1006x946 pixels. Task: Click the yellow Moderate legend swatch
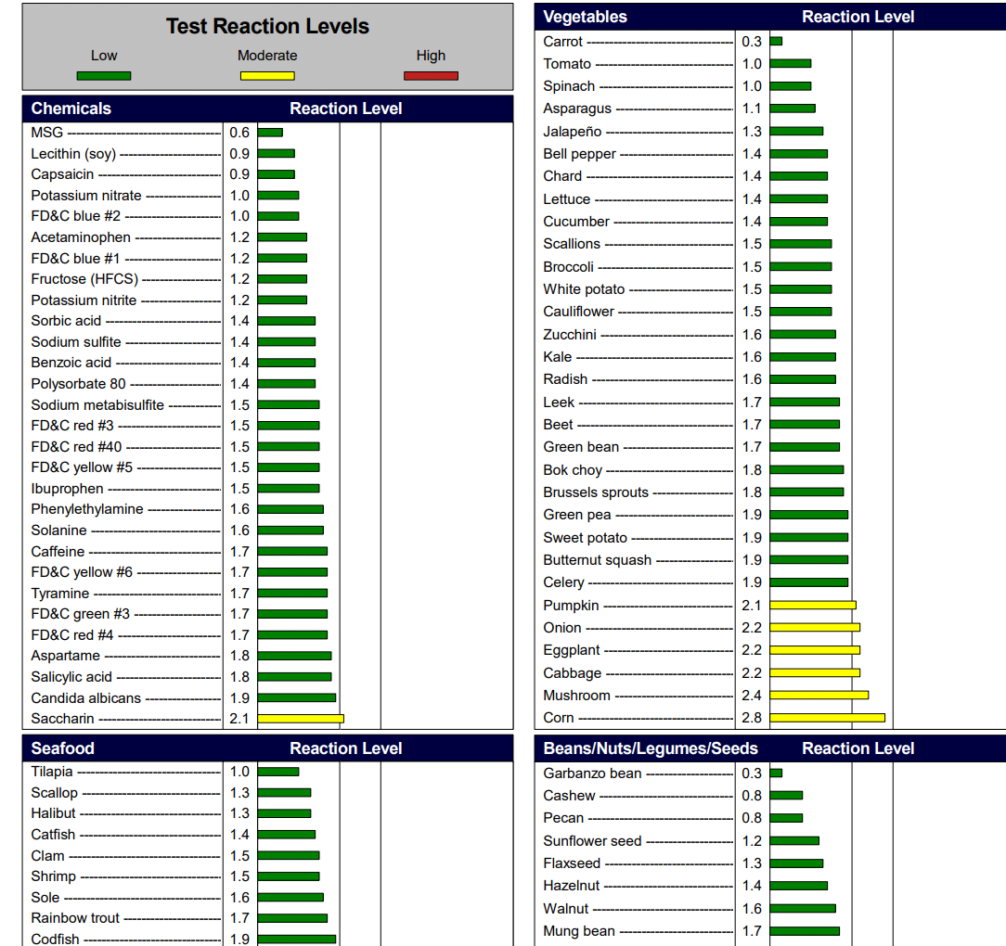click(267, 76)
